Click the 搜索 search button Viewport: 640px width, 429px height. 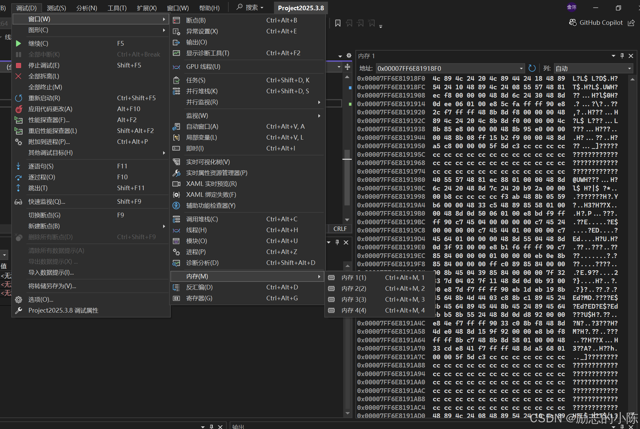click(x=250, y=7)
